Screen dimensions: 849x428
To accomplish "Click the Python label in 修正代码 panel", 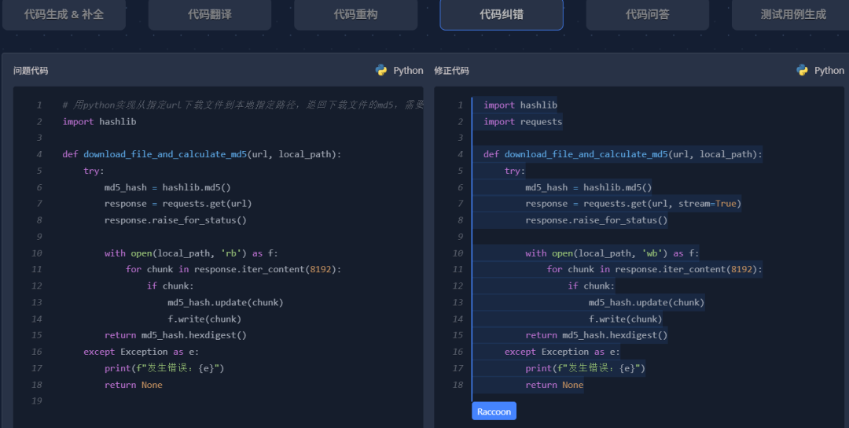I will (x=829, y=71).
